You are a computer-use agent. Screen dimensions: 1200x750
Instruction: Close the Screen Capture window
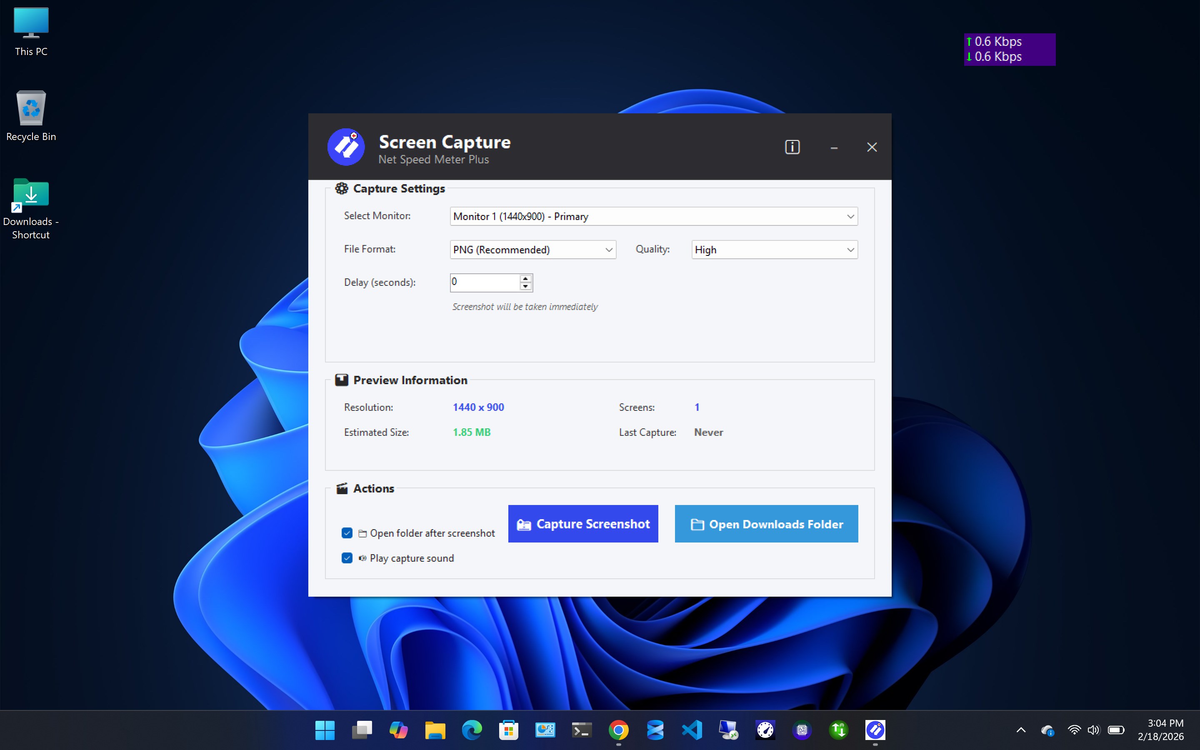[x=872, y=147]
